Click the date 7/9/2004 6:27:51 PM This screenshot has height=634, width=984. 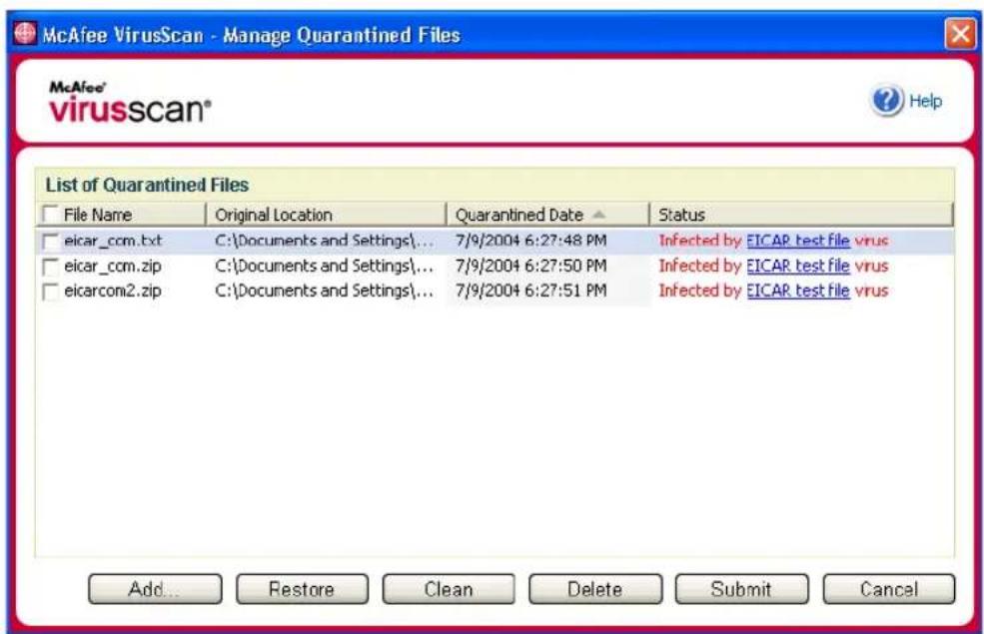[530, 291]
